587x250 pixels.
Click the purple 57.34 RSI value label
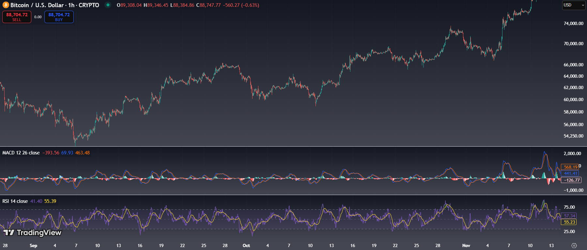(x=569, y=216)
